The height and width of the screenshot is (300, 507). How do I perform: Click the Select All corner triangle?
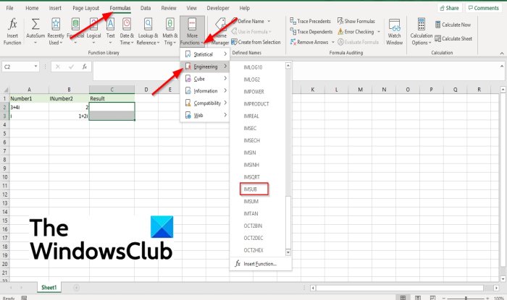(x=5, y=90)
